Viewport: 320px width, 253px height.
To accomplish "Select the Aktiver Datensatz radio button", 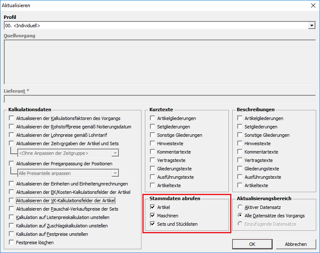I will (x=240, y=207).
